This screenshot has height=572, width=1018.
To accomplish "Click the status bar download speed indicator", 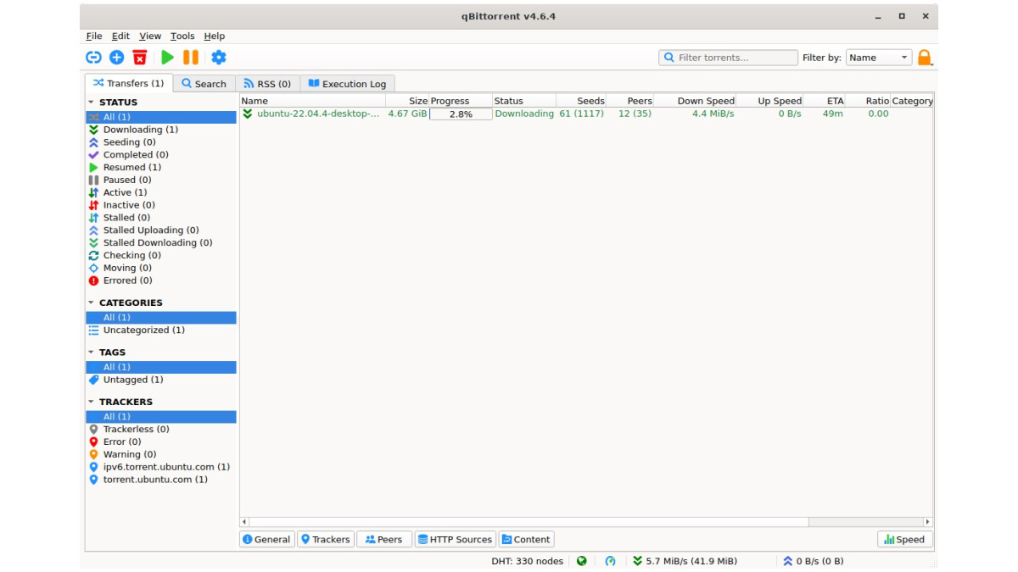I will [x=685, y=561].
